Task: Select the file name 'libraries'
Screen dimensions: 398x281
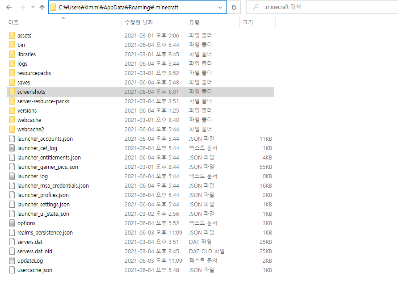Action: point(27,55)
